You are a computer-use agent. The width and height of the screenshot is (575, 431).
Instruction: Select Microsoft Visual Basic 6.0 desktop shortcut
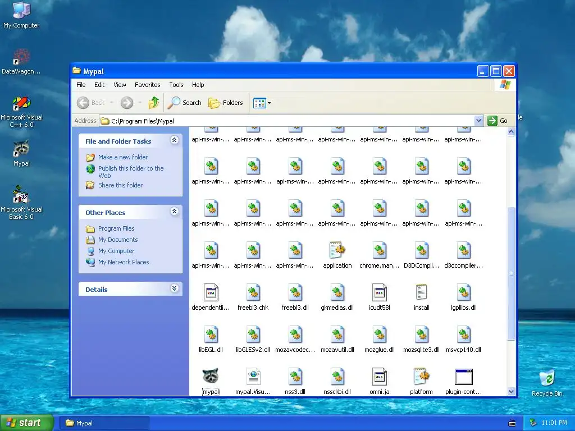click(x=21, y=203)
